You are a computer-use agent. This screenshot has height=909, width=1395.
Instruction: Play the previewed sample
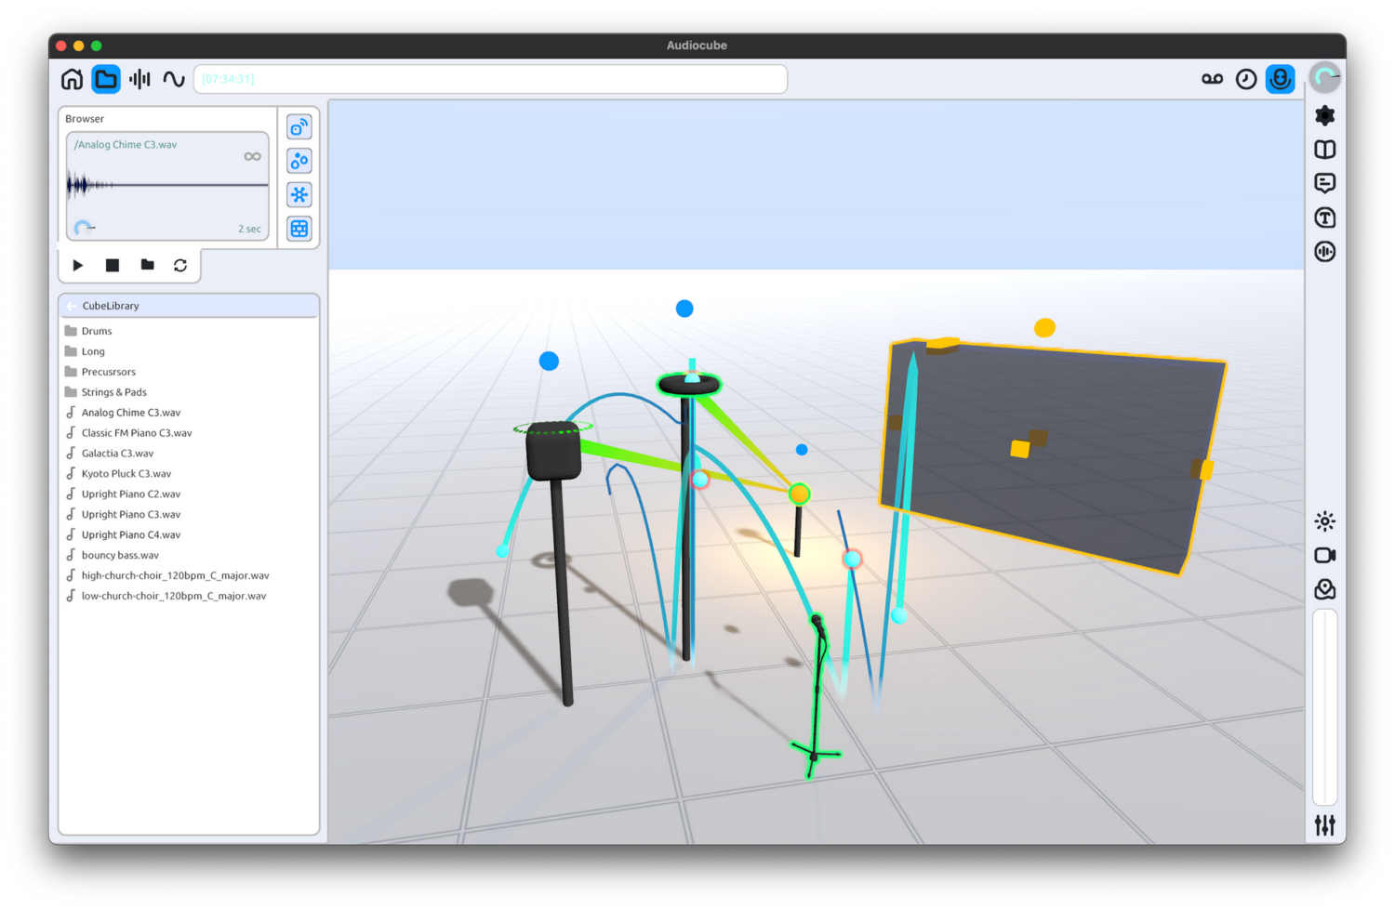point(78,265)
